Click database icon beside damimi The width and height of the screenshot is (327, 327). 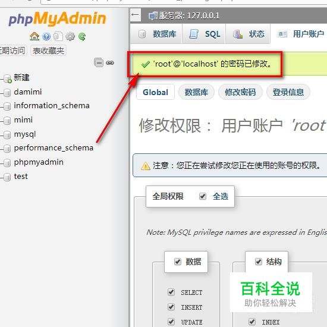[7, 92]
